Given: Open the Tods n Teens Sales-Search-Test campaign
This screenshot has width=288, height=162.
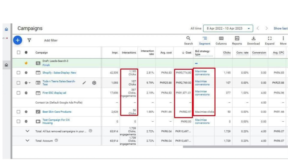Looking at the screenshot, I should (x=59, y=83).
